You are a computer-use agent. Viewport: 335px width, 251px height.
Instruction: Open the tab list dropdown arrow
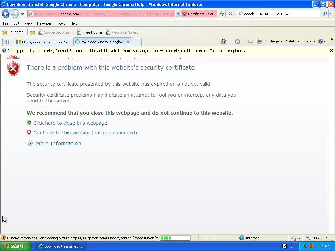12,42
